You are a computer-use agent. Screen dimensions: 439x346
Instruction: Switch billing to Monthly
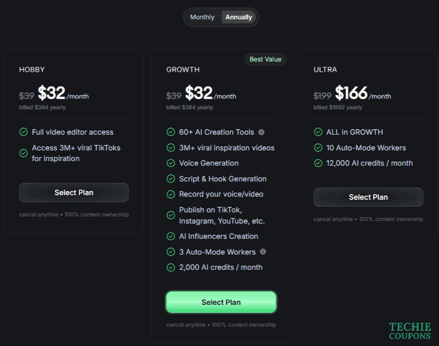202,17
